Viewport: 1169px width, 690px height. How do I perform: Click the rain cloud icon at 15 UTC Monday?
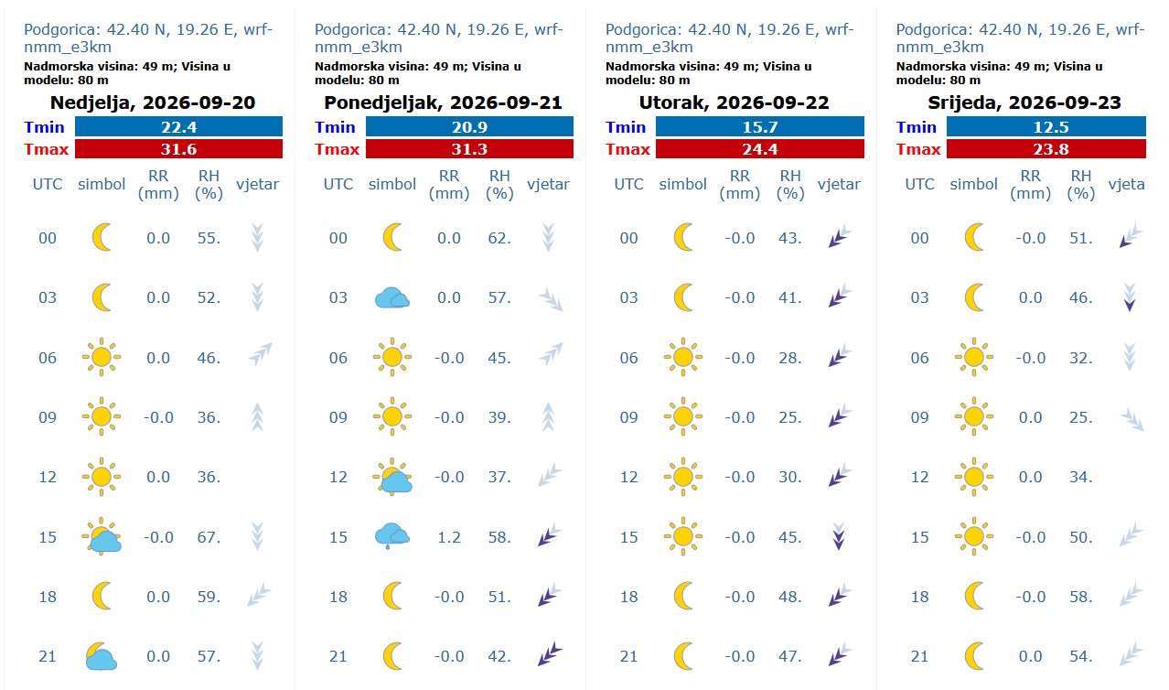(392, 536)
